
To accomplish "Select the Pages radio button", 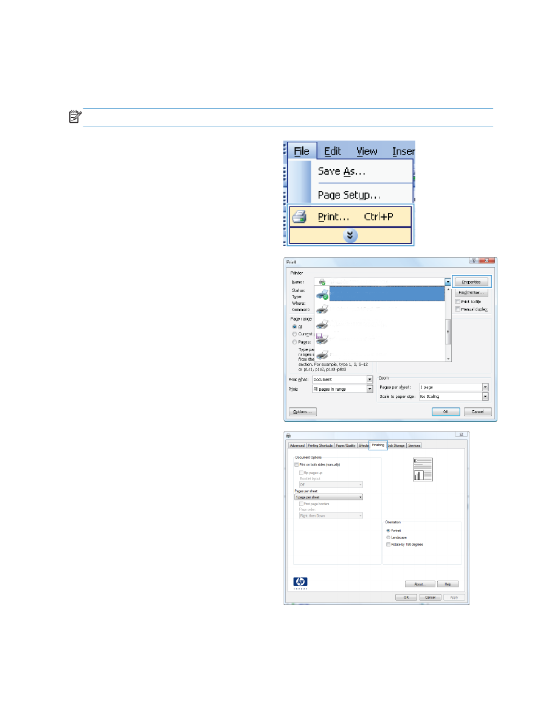I will [x=294, y=342].
